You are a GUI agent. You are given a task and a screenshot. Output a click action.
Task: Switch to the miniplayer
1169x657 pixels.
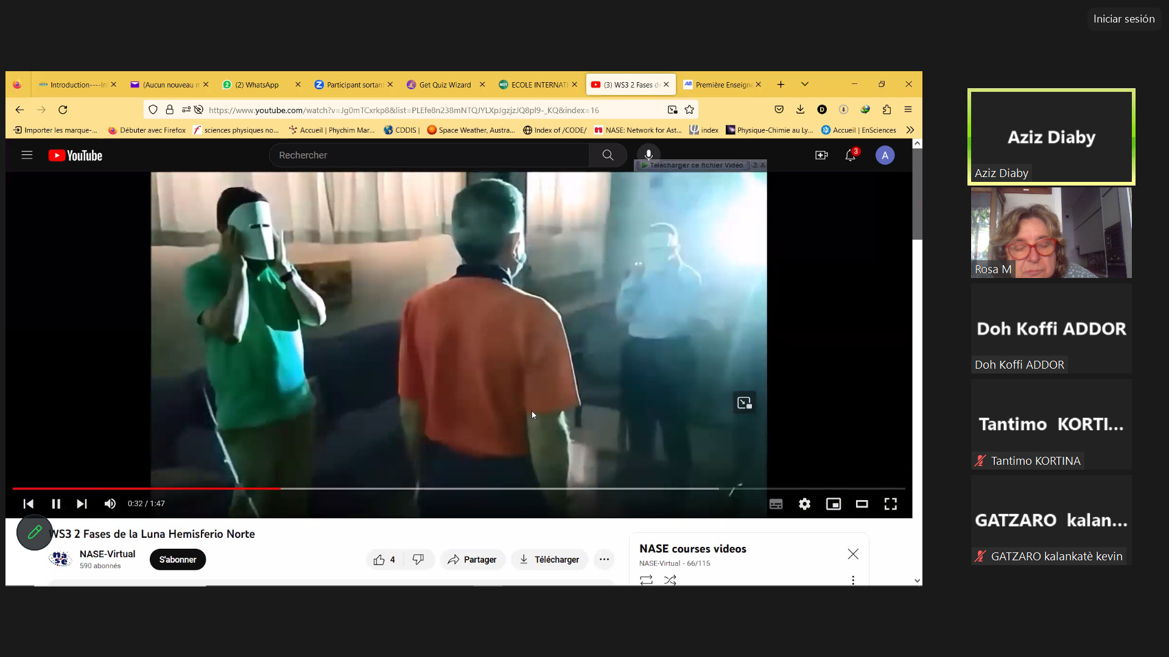(x=833, y=504)
